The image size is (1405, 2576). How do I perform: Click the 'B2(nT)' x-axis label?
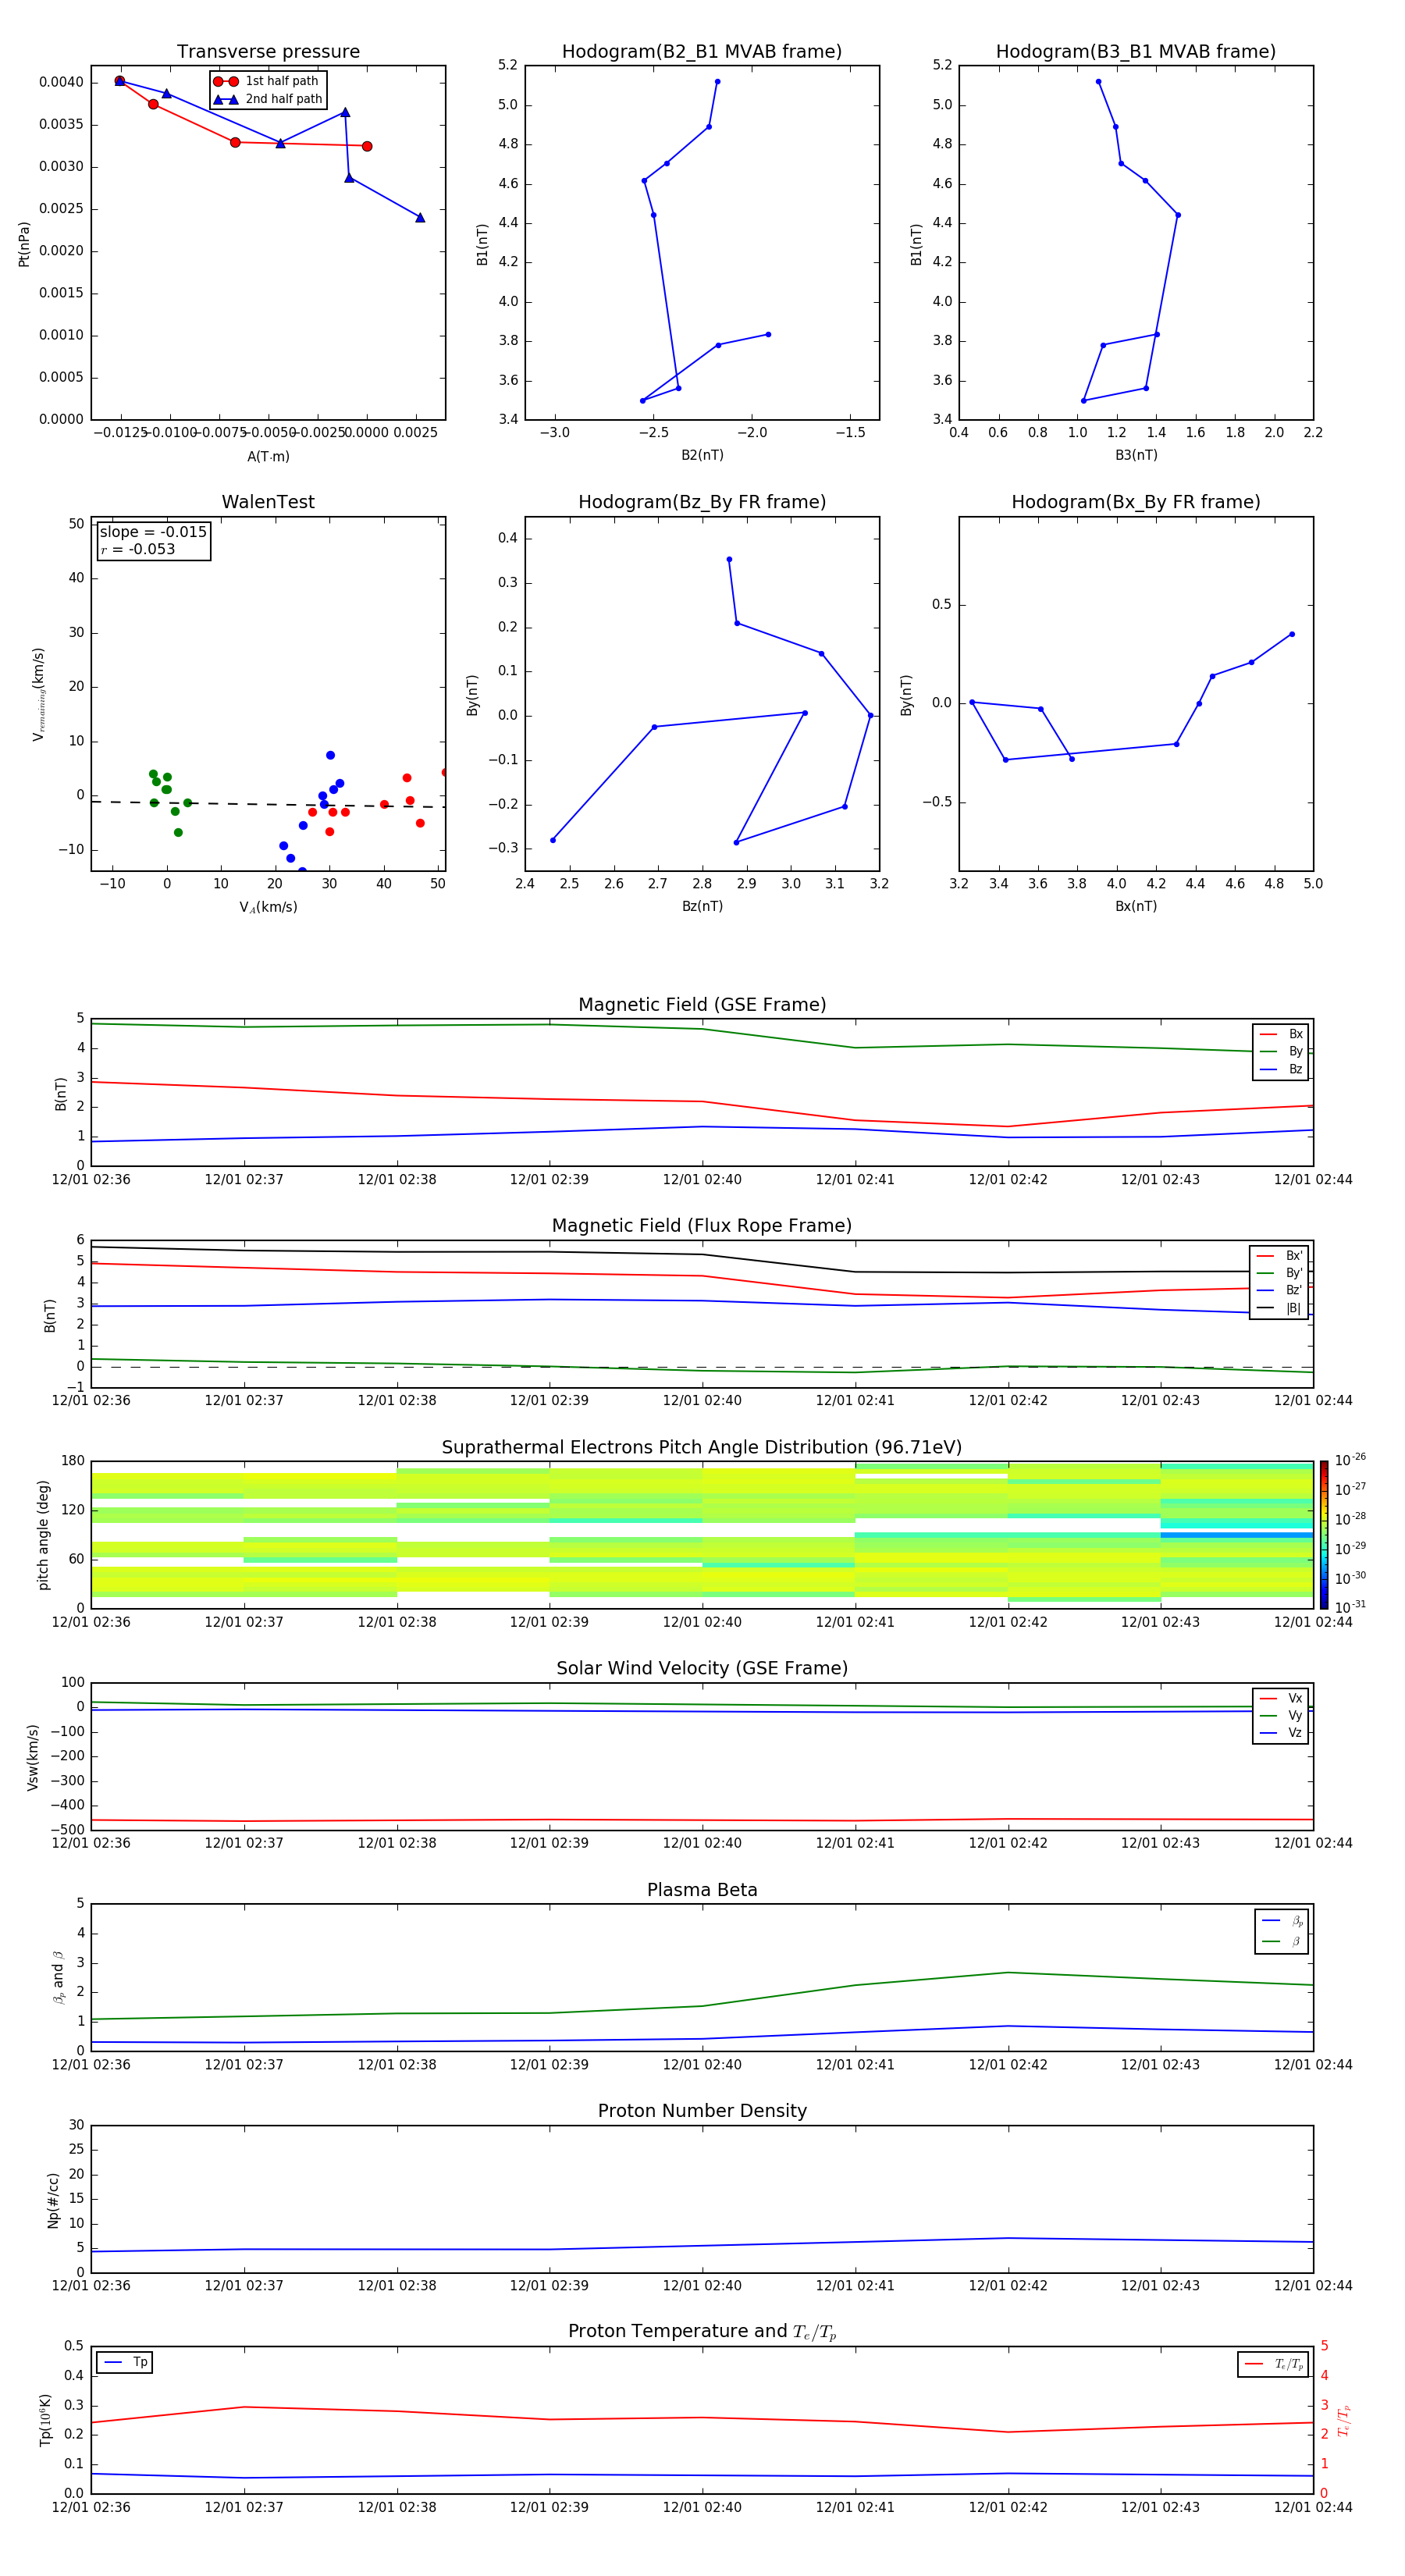click(702, 455)
